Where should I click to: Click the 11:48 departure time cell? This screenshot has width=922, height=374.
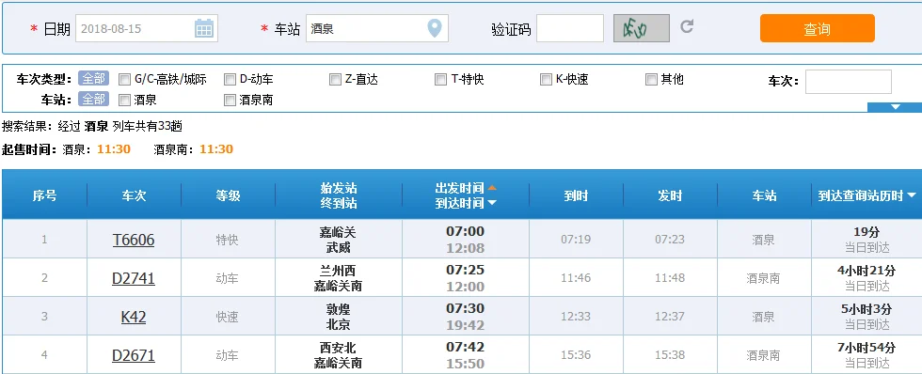[x=670, y=278]
